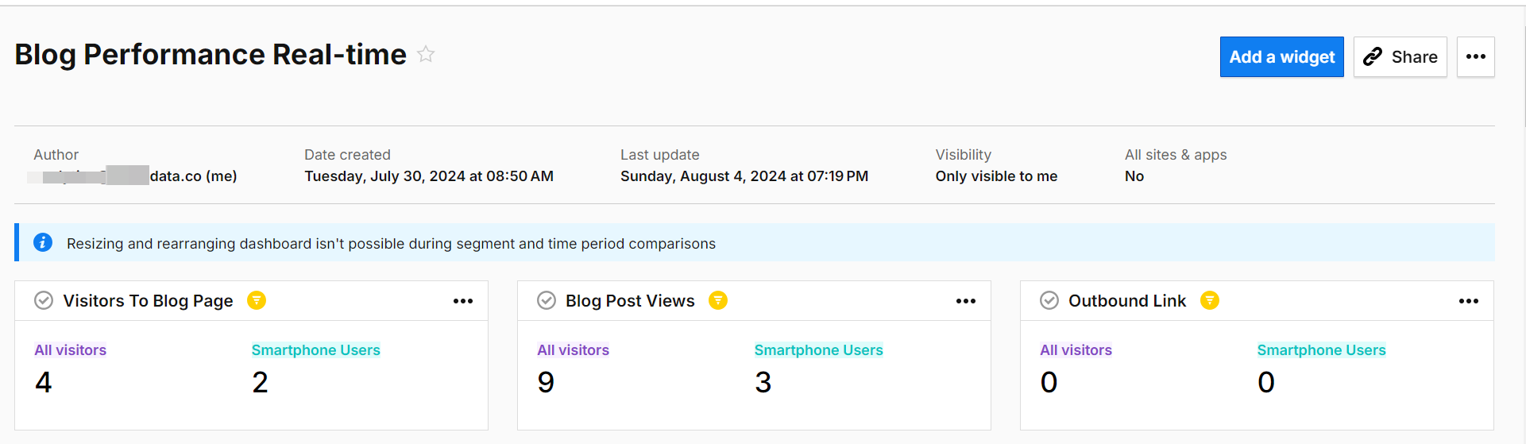This screenshot has width=1526, height=444.
Task: Click the yellow filter icon on Outbound Link
Action: (1210, 300)
